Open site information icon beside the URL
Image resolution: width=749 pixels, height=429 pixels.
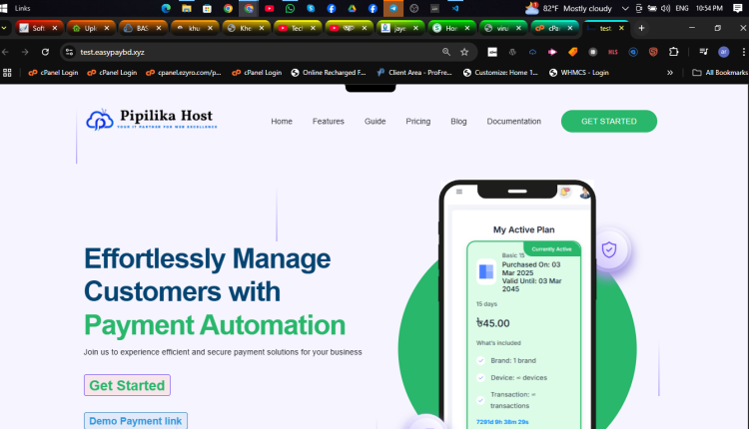pyautogui.click(x=69, y=52)
